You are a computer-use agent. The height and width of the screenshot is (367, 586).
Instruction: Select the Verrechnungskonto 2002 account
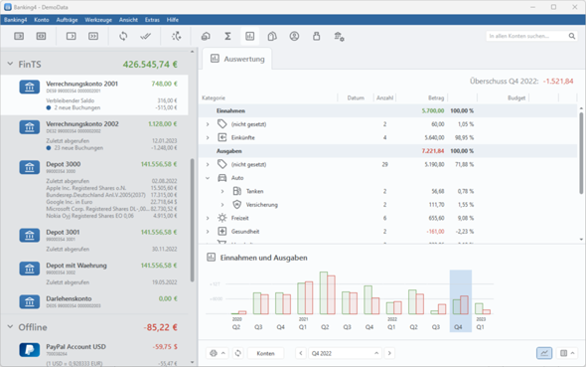(94, 135)
